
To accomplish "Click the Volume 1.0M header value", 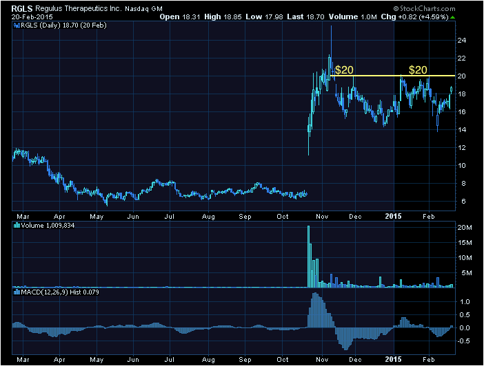I will tap(353, 17).
